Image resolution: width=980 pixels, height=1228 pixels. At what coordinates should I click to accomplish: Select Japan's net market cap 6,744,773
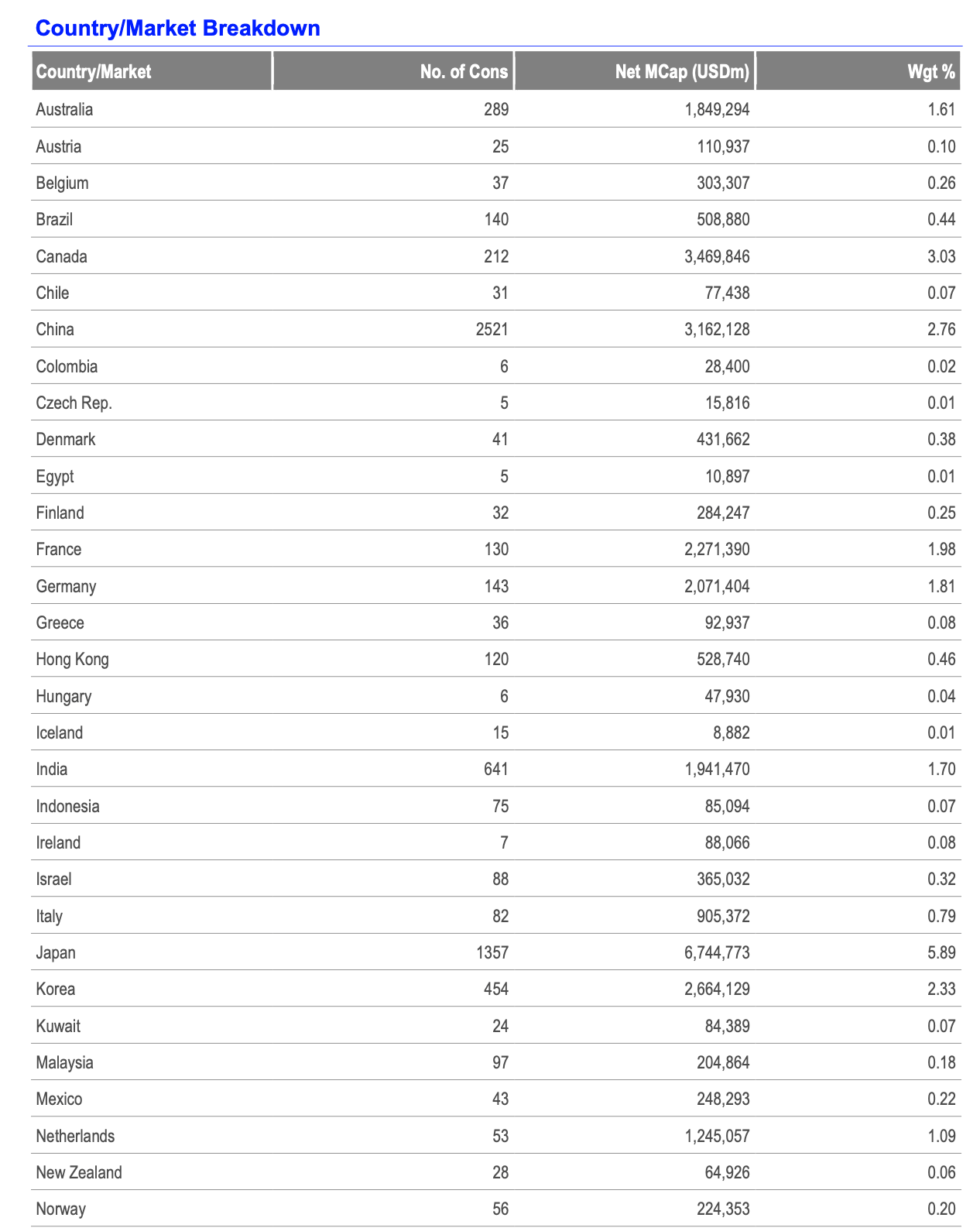pos(717,952)
